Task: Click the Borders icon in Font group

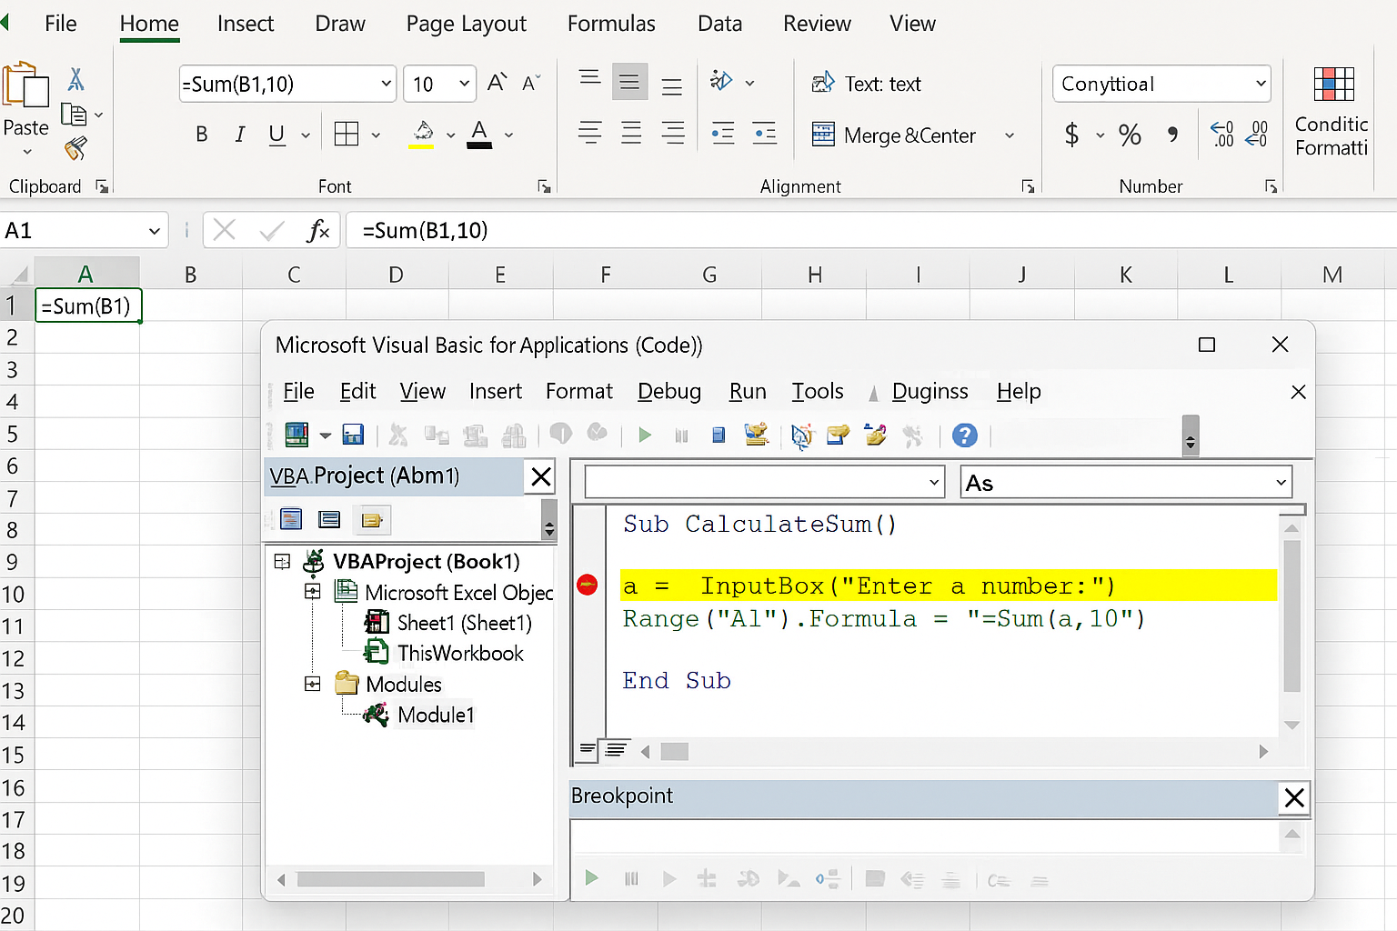Action: 347,135
